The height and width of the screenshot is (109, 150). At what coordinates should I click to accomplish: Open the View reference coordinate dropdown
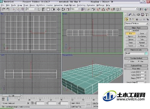pyautogui.click(x=75, y=9)
